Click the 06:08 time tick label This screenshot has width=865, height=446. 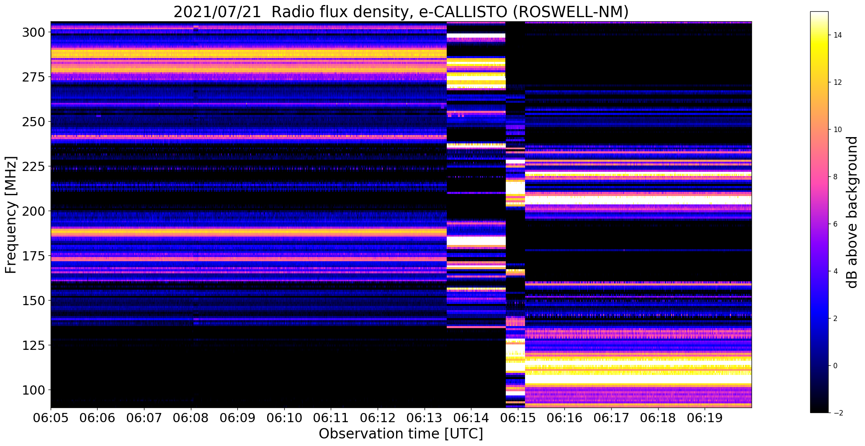tap(191, 418)
